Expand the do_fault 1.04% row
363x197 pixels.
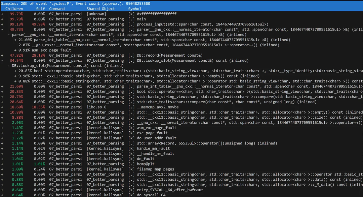(2, 159)
